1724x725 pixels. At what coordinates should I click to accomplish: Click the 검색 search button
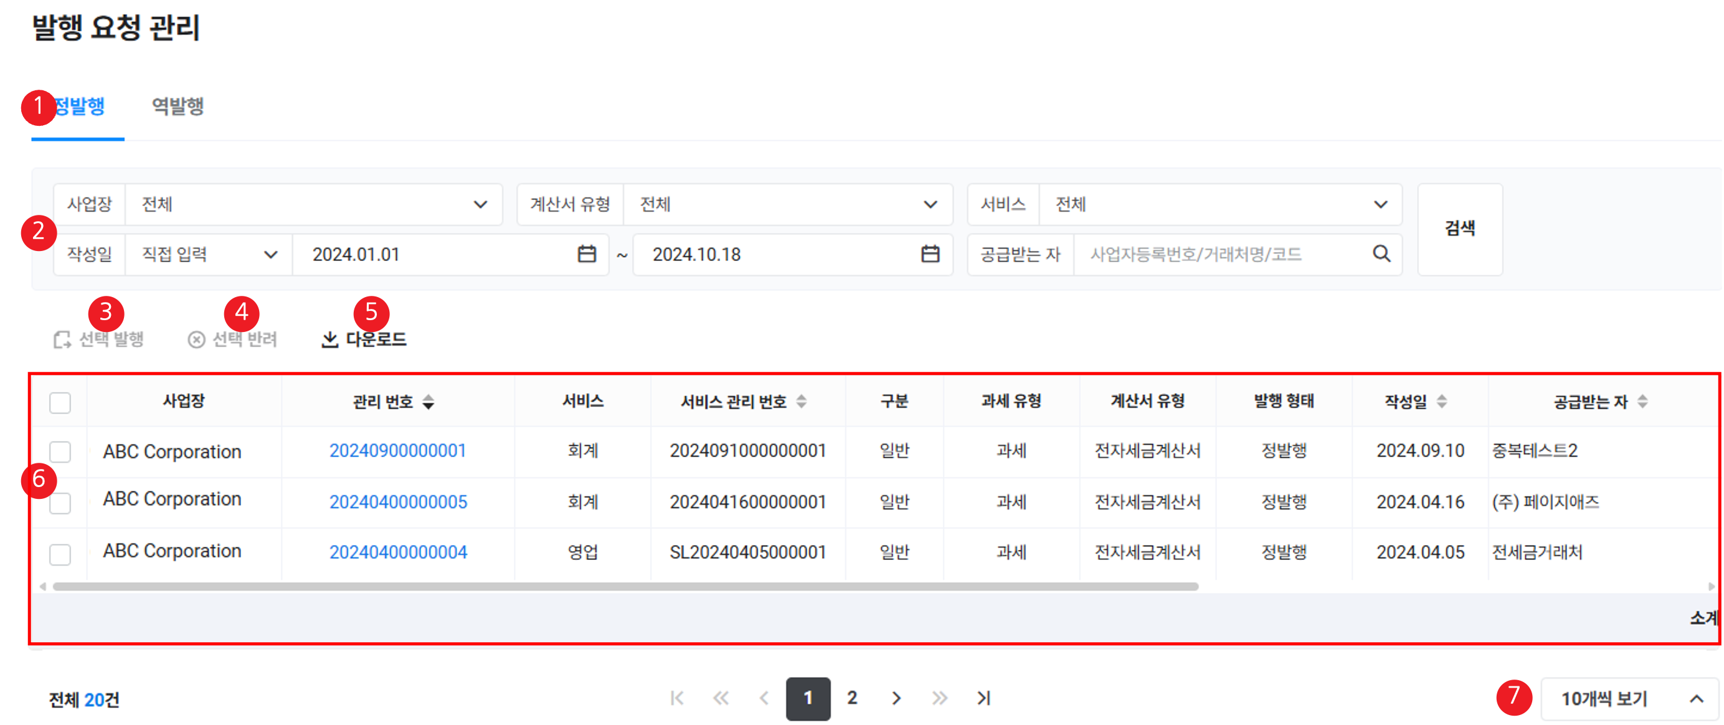tap(1460, 229)
